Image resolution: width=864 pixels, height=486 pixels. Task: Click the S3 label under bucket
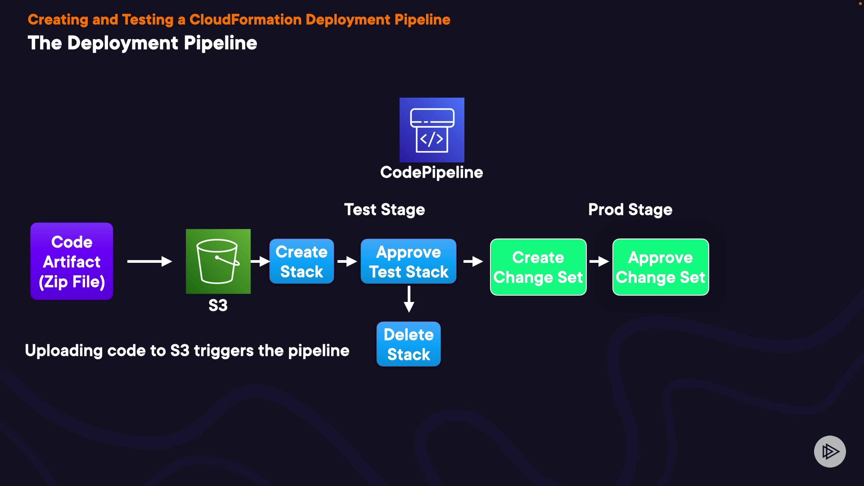click(218, 306)
